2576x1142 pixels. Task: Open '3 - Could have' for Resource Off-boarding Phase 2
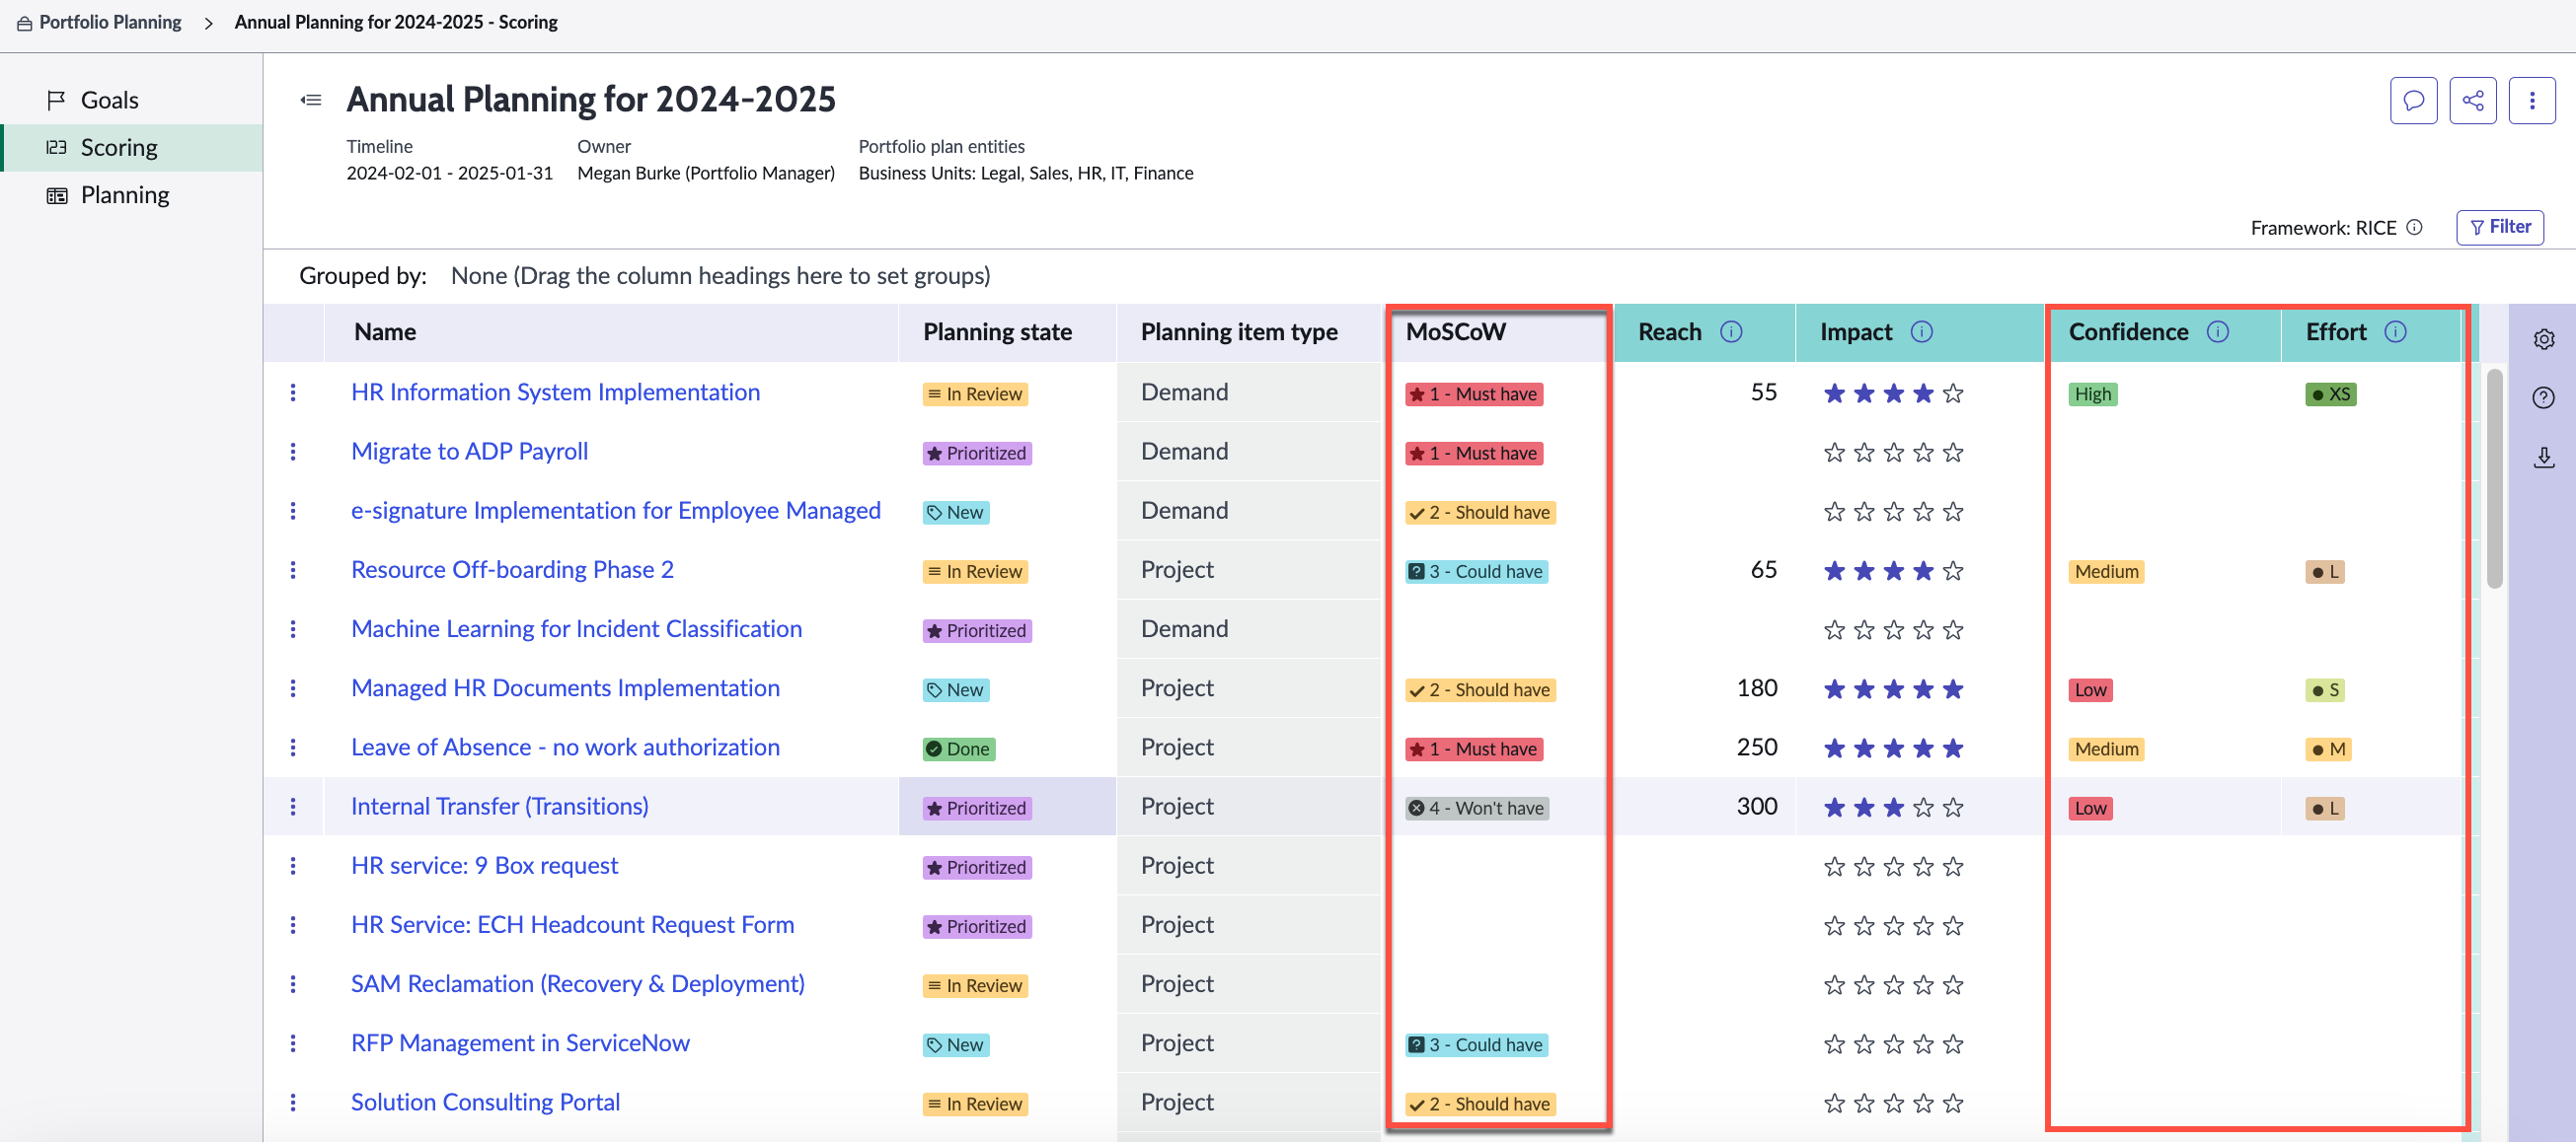1476,572
